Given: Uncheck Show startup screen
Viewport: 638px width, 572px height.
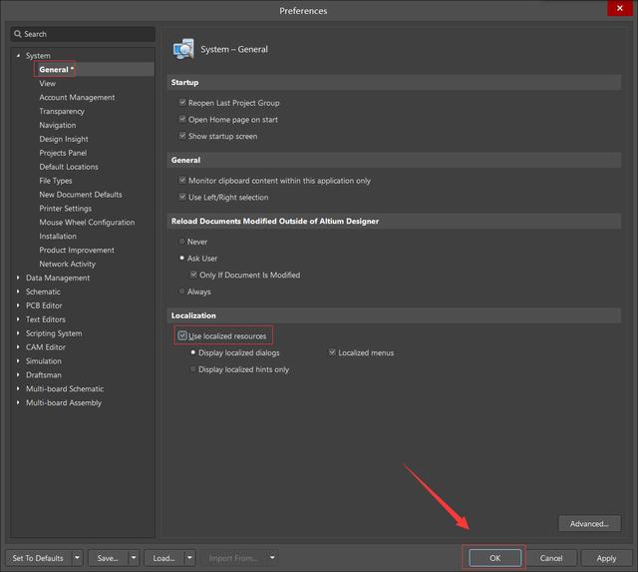Looking at the screenshot, I should point(182,136).
